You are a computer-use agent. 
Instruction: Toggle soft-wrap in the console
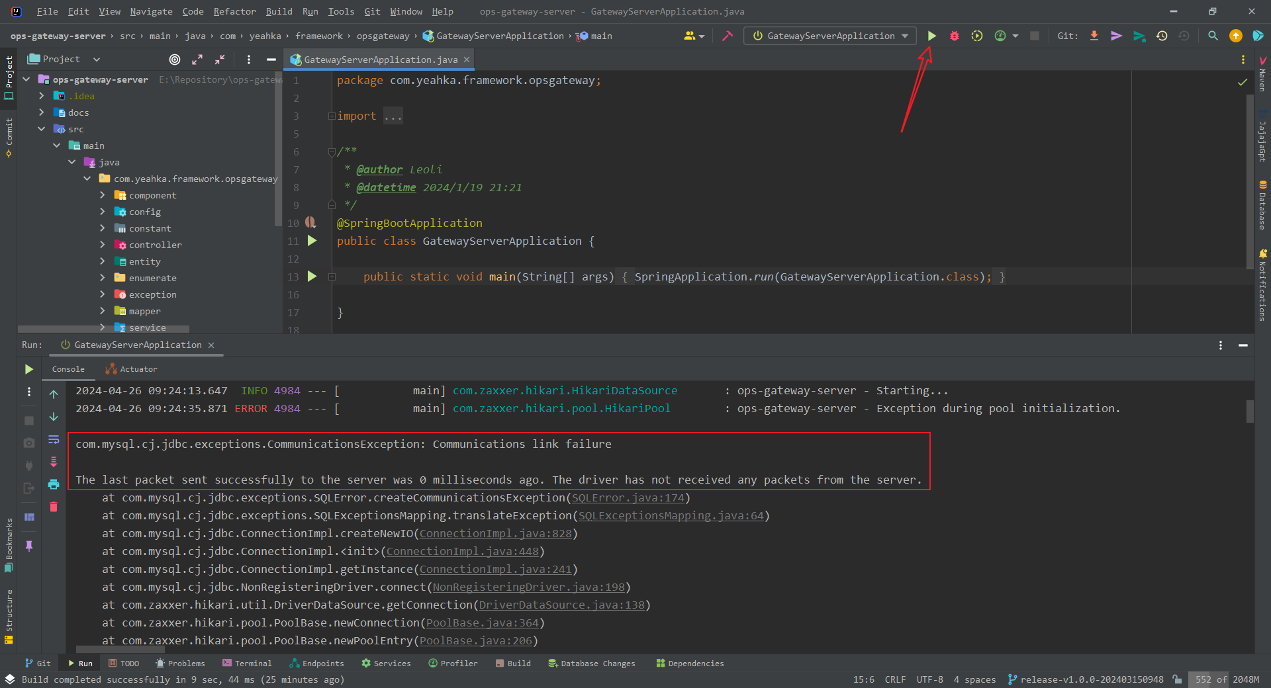[54, 439]
